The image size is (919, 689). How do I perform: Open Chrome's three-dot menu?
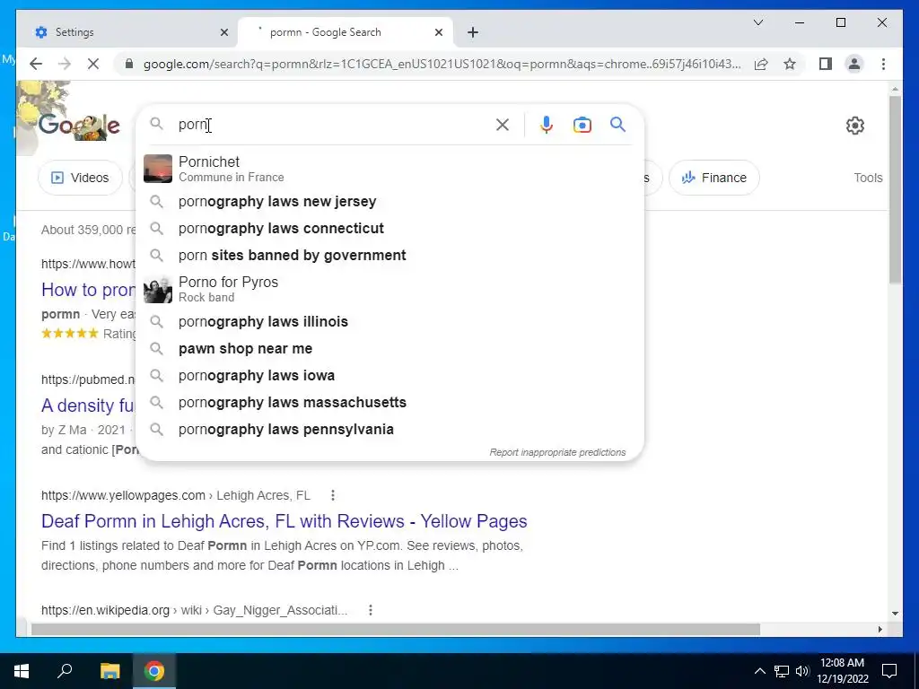(883, 64)
